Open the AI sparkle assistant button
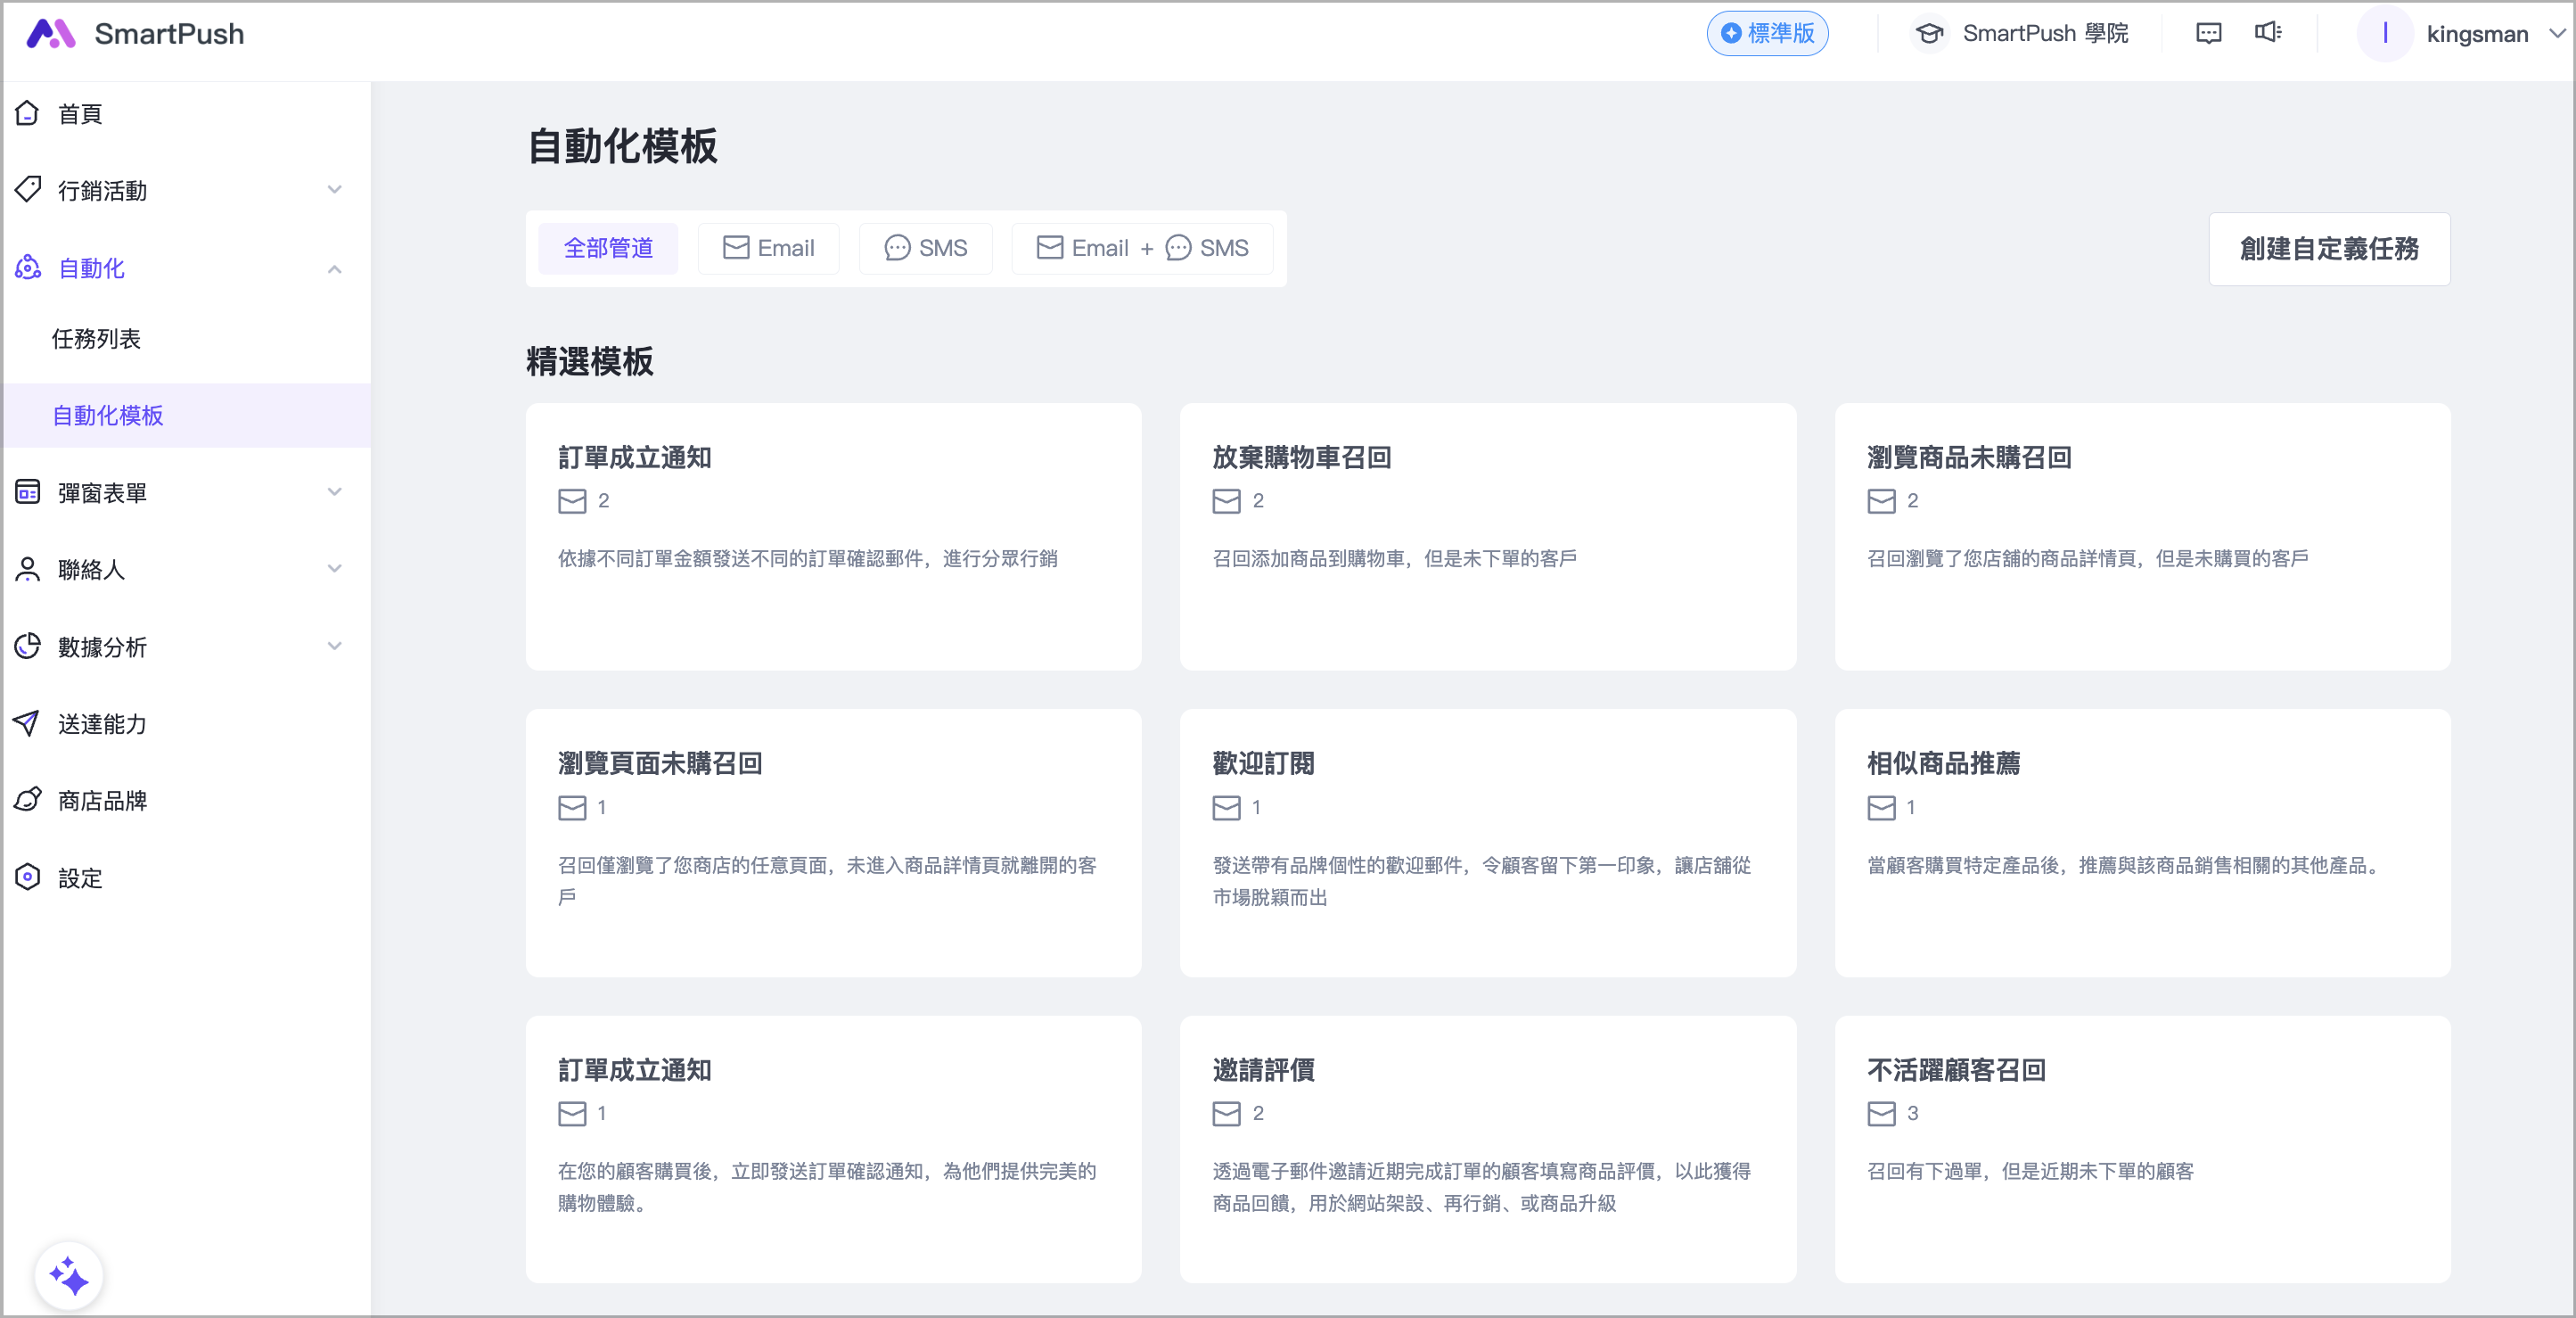The width and height of the screenshot is (2576, 1318). [69, 1276]
